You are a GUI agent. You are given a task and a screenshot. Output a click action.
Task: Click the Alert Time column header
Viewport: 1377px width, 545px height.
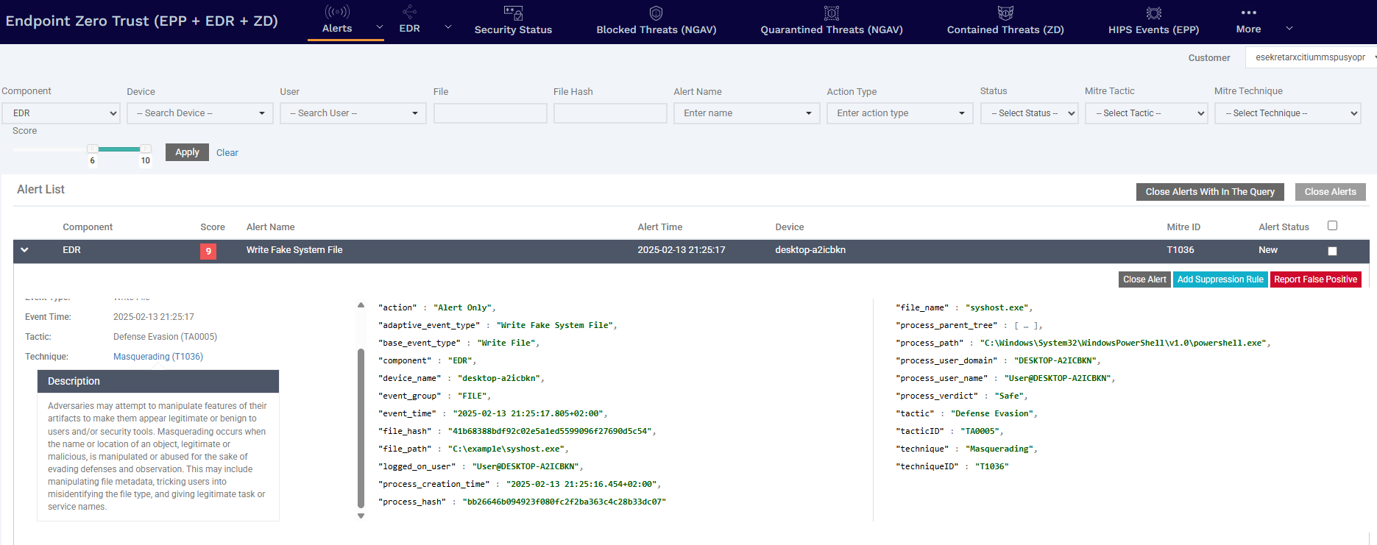coord(659,227)
